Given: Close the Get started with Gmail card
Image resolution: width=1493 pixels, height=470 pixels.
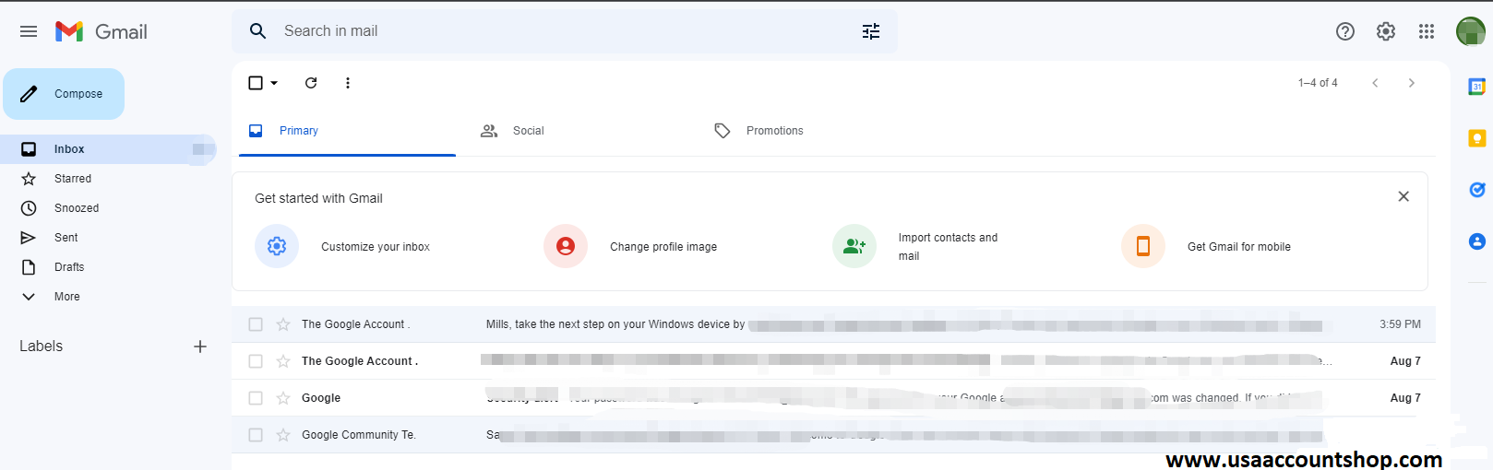Looking at the screenshot, I should click(1403, 196).
